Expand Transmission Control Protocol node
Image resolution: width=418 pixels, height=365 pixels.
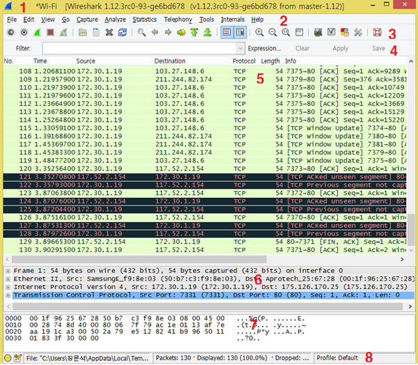point(8,295)
